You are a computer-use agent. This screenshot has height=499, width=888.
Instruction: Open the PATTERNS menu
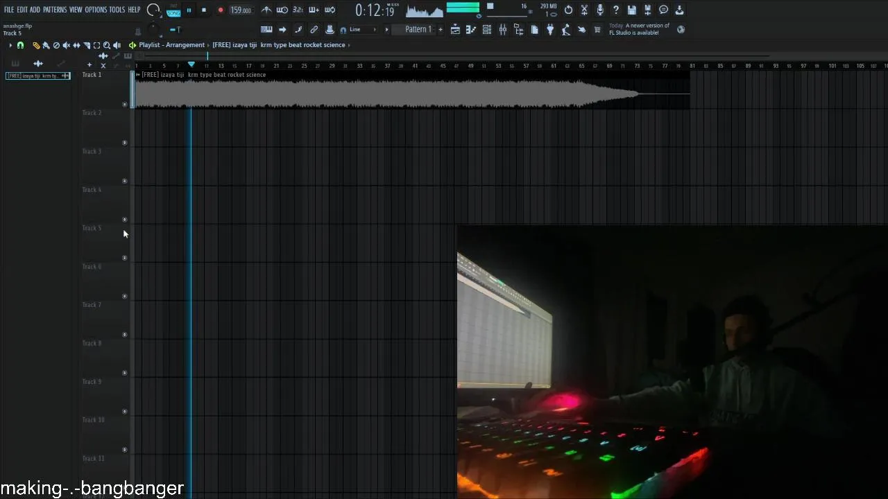click(x=55, y=10)
